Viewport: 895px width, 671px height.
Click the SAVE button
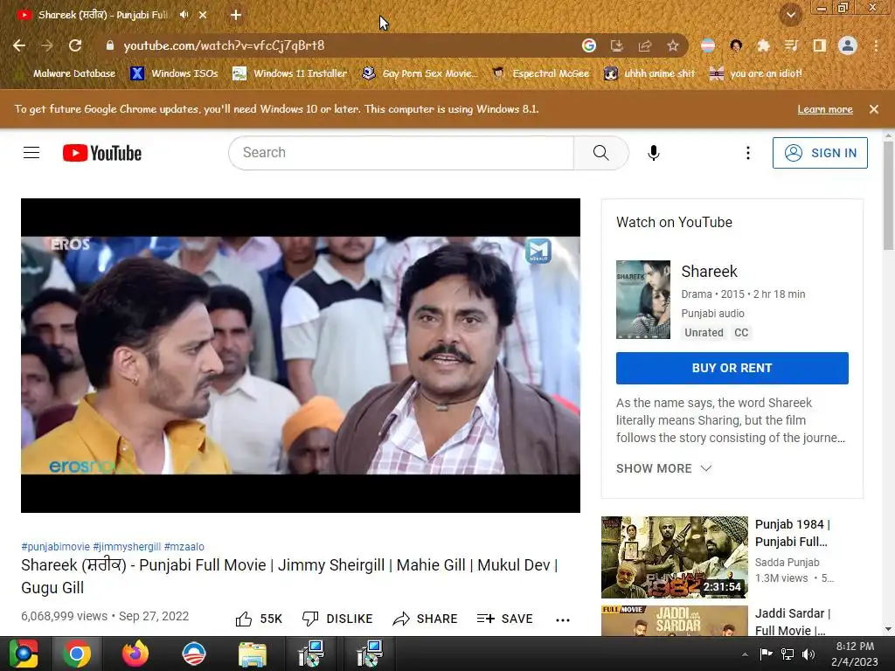click(x=504, y=619)
